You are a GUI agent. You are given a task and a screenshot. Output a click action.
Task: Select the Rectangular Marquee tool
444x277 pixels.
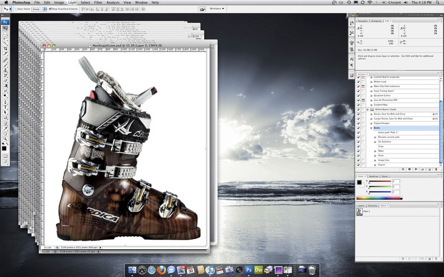(x=5, y=33)
